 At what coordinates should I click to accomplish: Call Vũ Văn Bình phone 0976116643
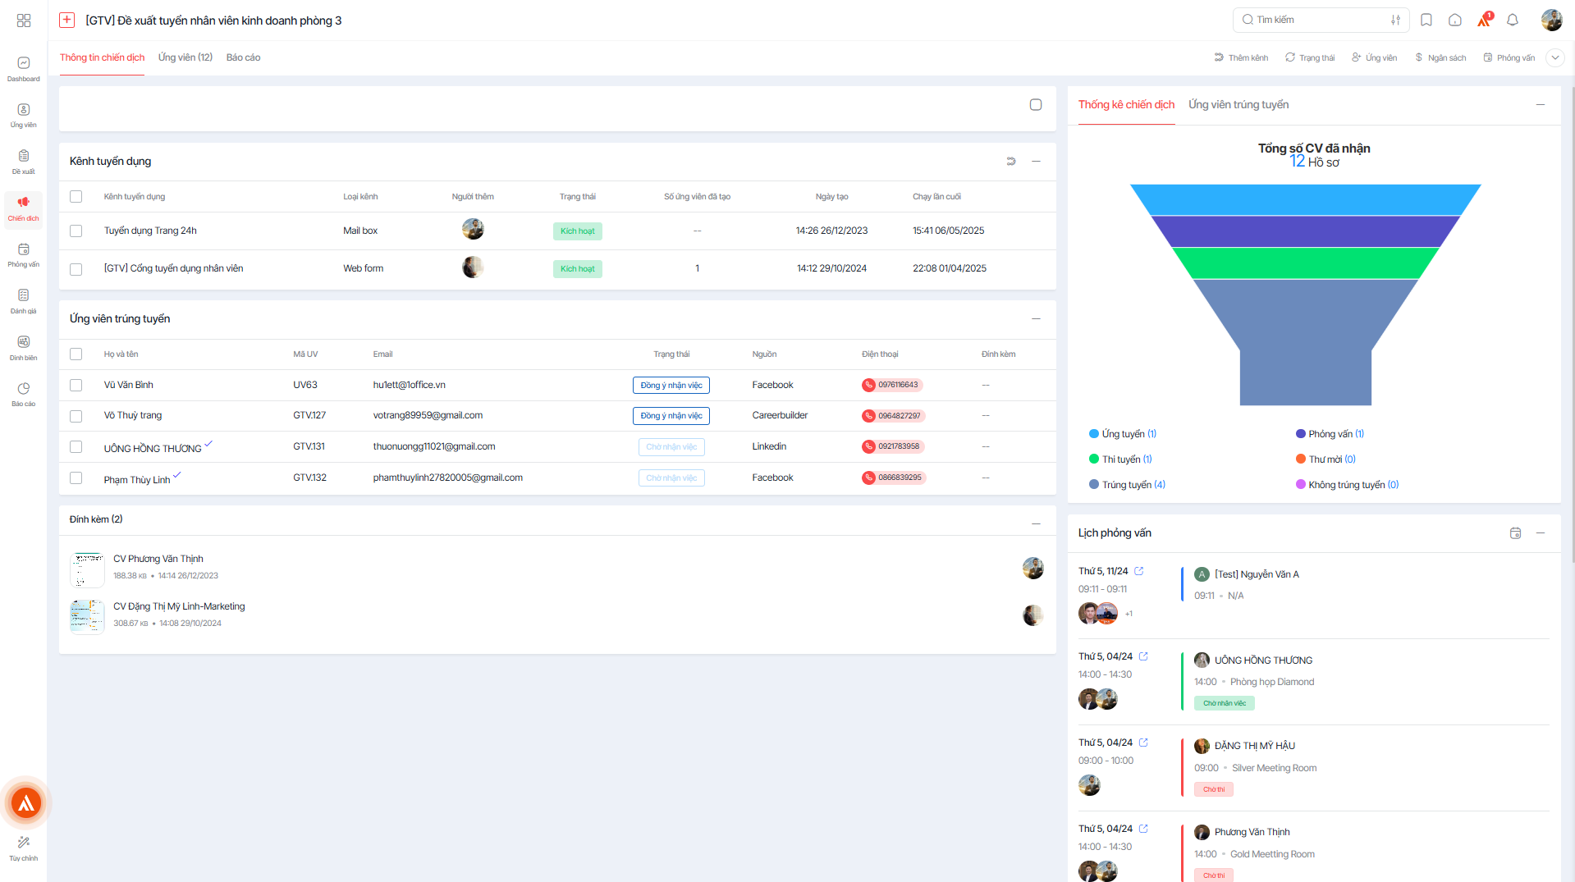[893, 385]
